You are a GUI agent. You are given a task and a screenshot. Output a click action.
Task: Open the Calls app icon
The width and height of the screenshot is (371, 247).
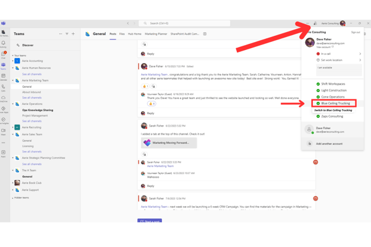pyautogui.click(x=3, y=88)
